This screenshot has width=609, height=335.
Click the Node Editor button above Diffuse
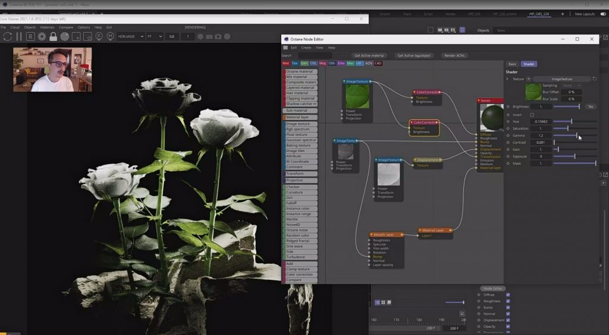click(x=492, y=289)
